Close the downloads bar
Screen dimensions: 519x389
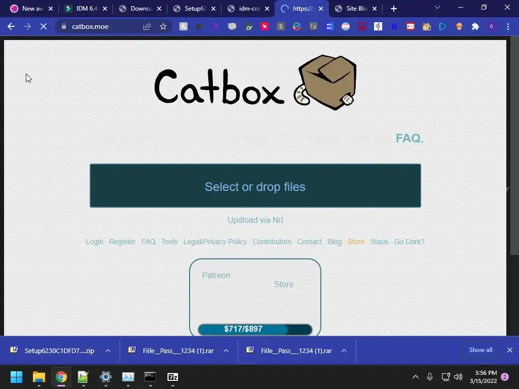point(510,350)
